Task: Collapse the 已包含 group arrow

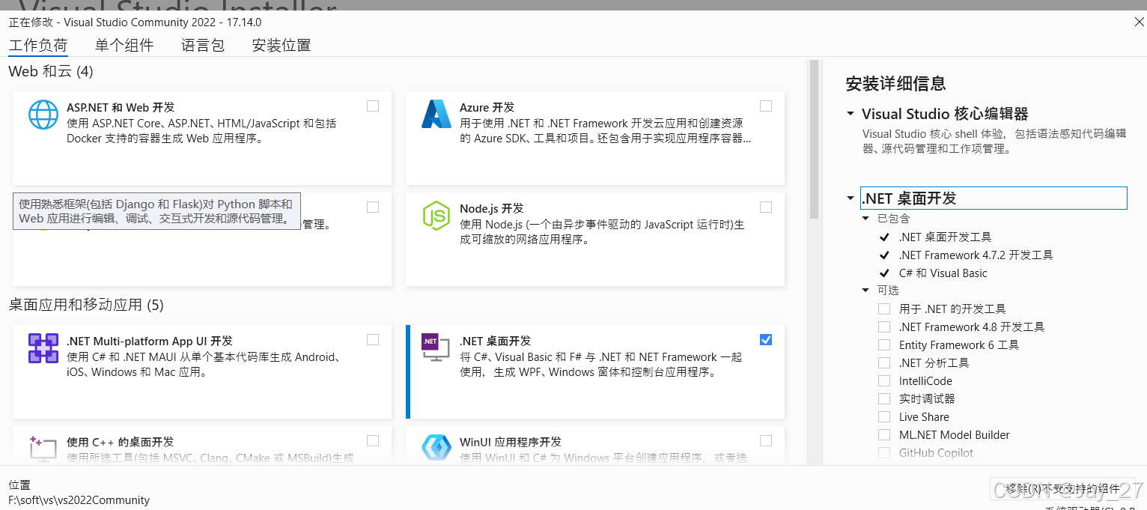Action: click(865, 219)
